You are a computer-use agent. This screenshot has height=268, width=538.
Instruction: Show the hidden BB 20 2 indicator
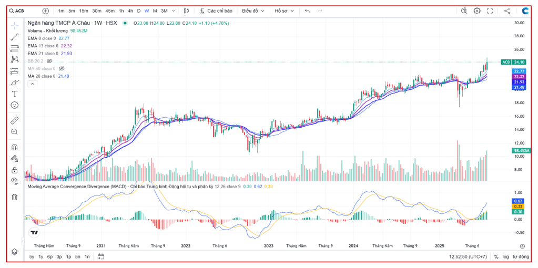(49, 61)
